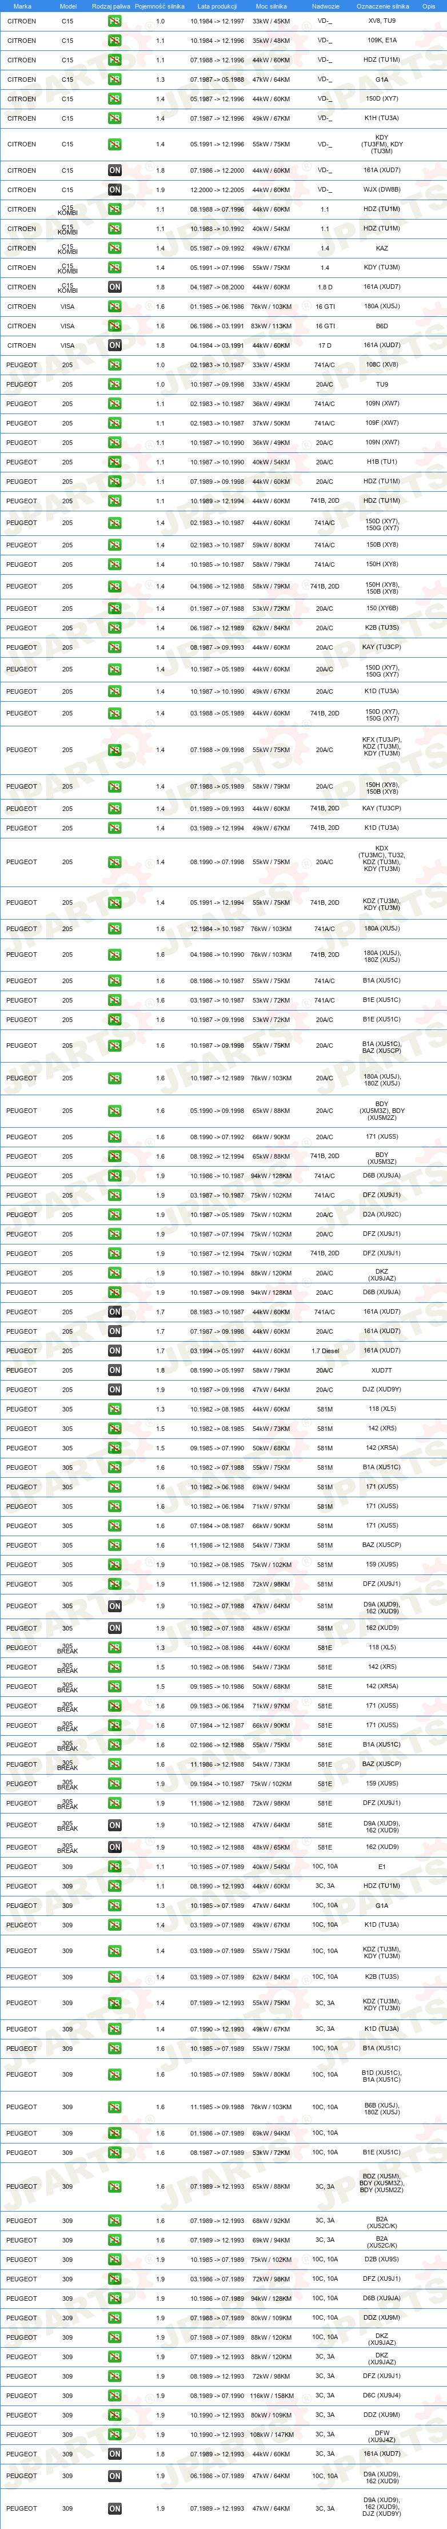Select the 1.7 Diesel body cell
This screenshot has height=2529, width=447.
325,1351
